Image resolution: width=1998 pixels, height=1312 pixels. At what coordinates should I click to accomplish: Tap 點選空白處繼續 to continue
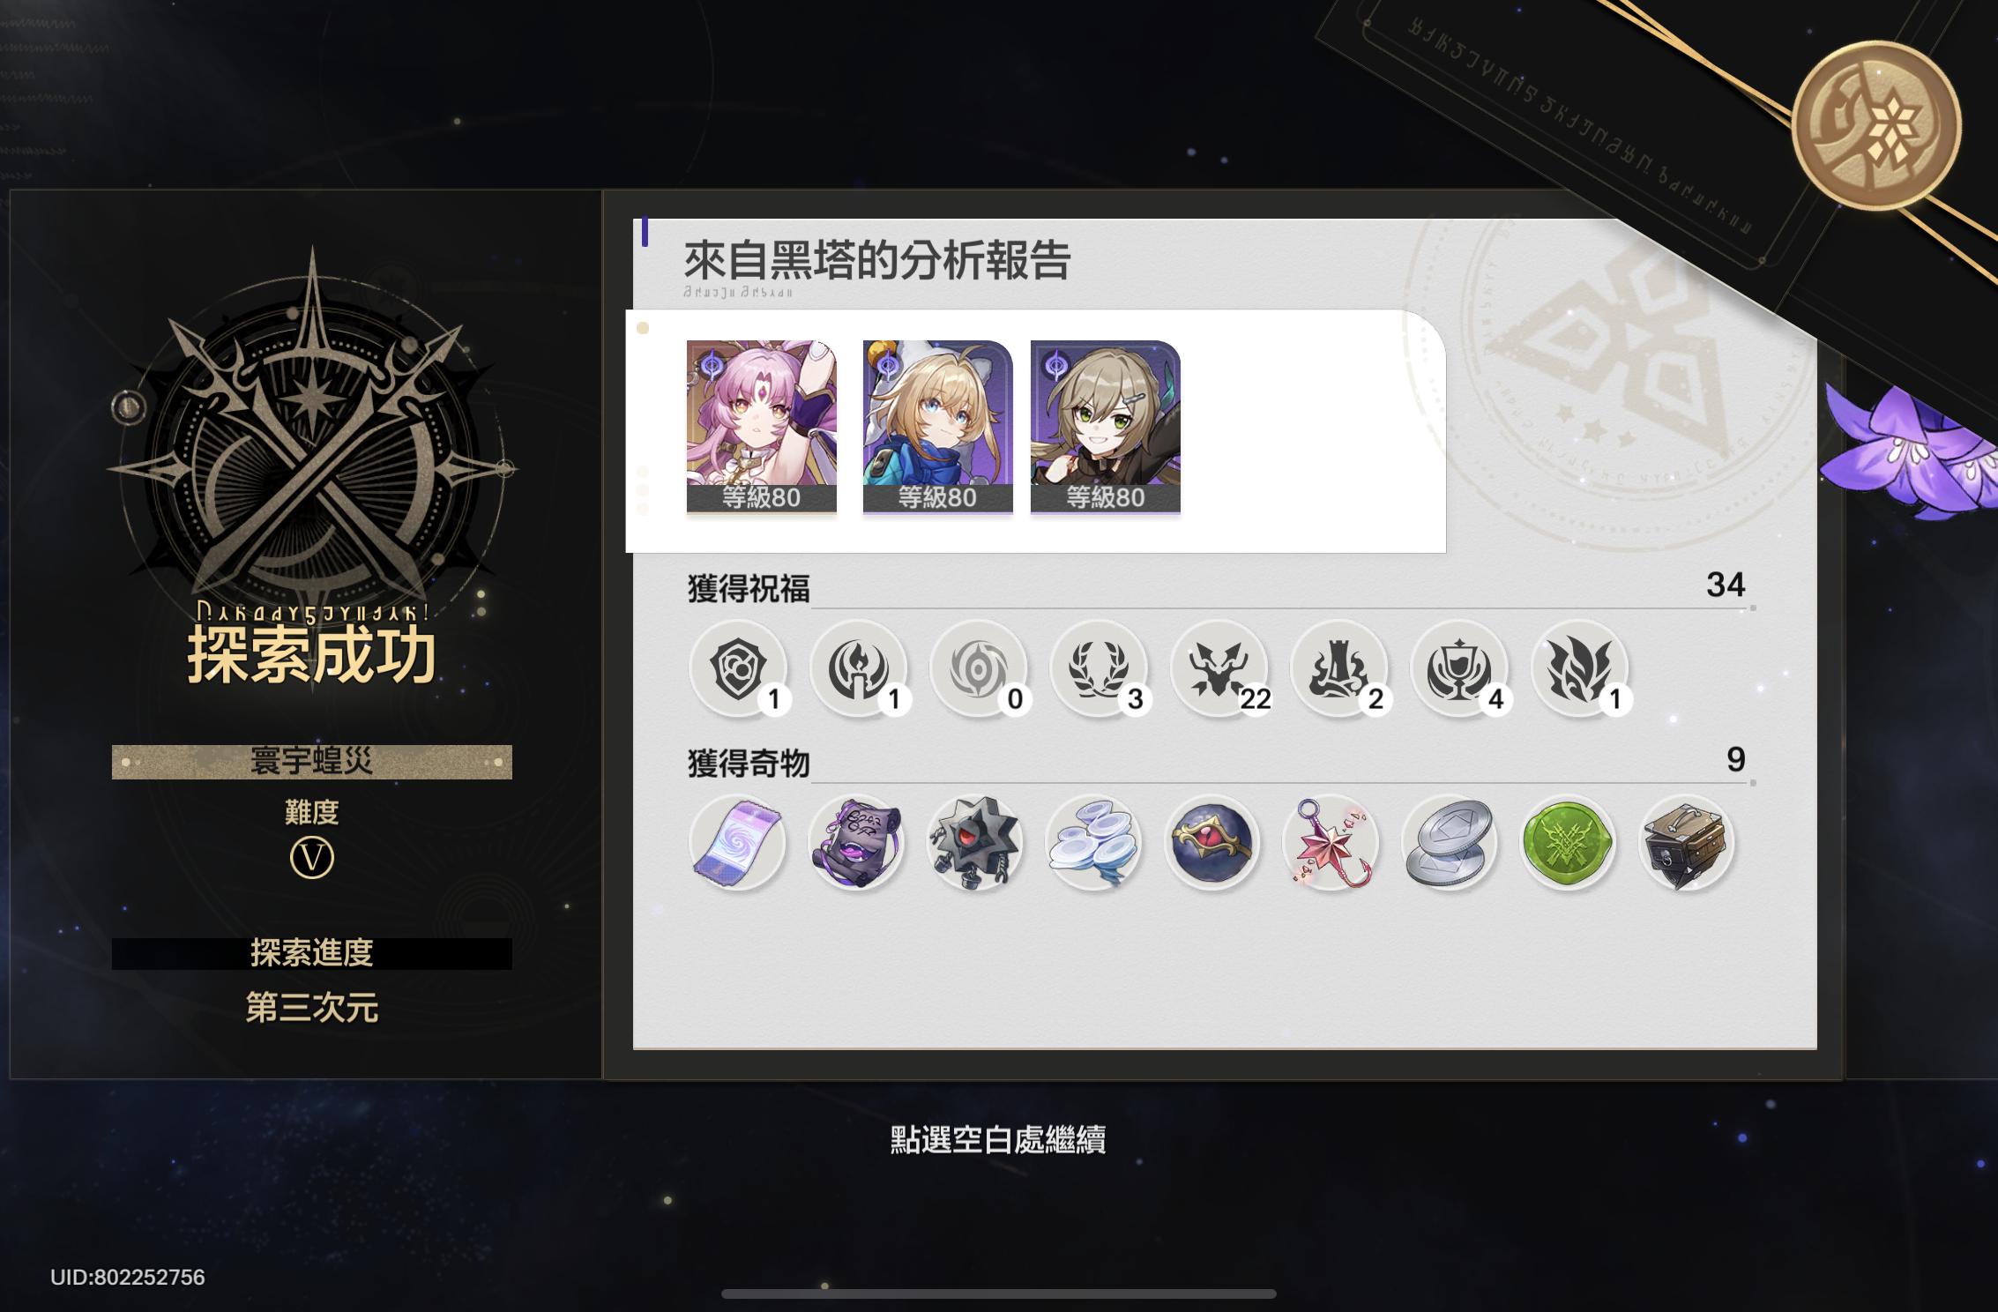tap(998, 1140)
